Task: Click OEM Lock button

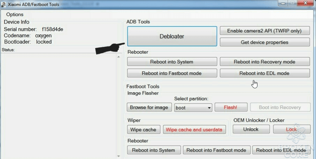Action: point(292,129)
